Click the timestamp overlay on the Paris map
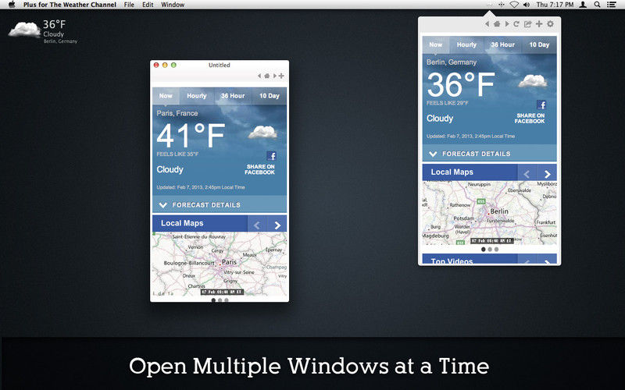Screen dimensions: 625x390 [222, 292]
